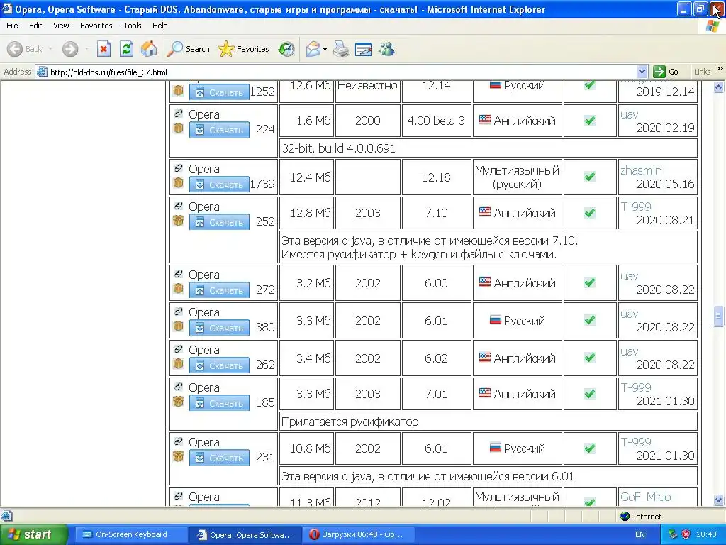
Task: Go to the Home page icon
Action: click(x=149, y=49)
